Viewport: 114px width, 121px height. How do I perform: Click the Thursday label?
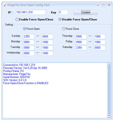coord(67,36)
